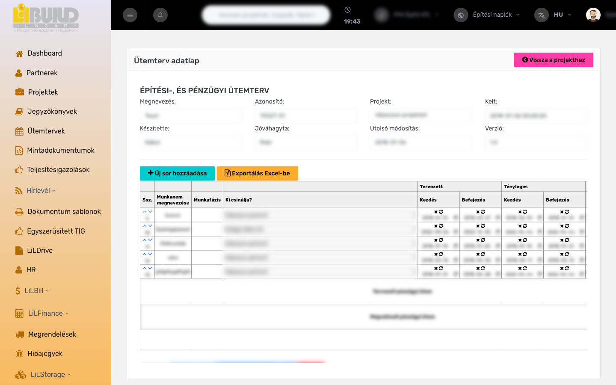The height and width of the screenshot is (385, 616).
Task: Open Megrendelések menu item
Action: [52, 335]
